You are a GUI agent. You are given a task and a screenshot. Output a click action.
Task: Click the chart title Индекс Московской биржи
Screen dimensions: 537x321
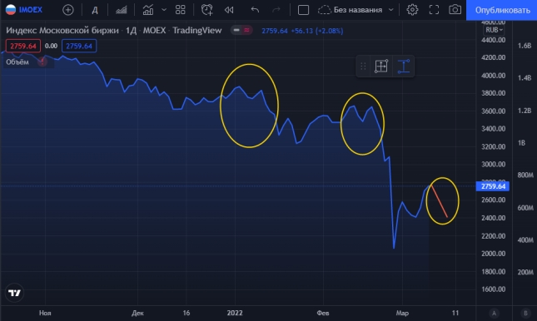point(62,31)
